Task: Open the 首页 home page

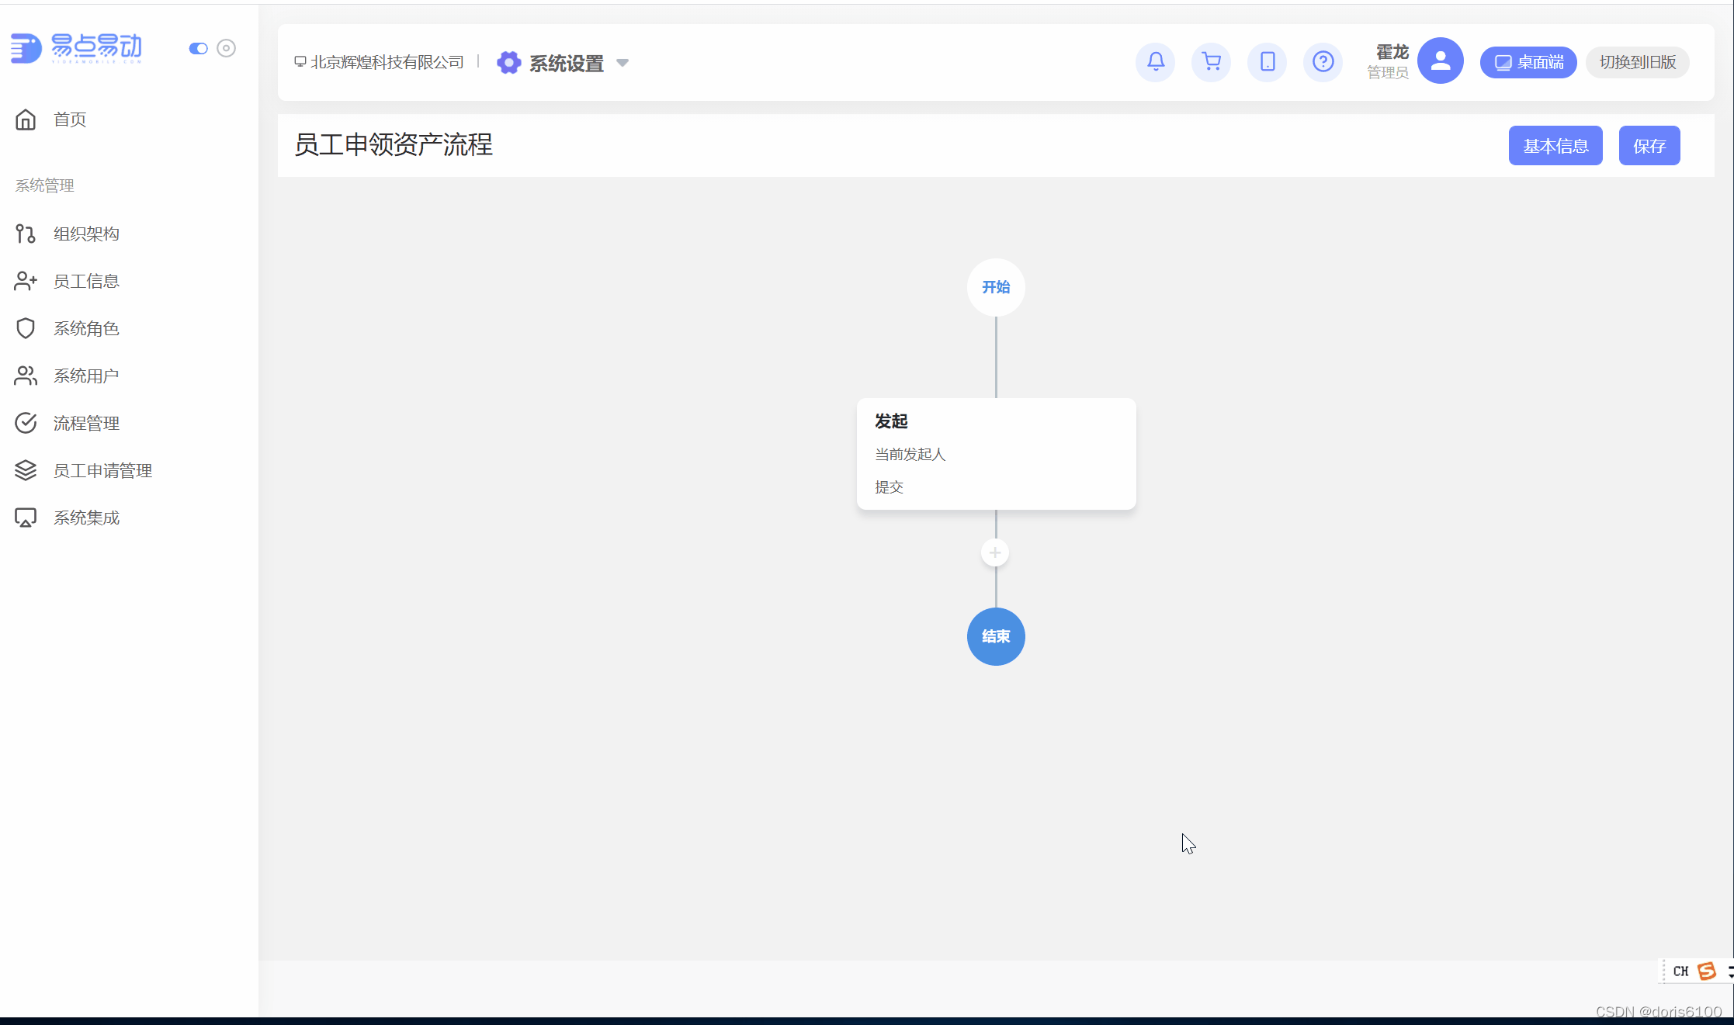Action: point(69,119)
